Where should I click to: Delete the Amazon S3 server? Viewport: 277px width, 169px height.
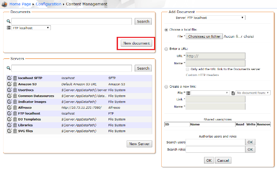[x=15, y=84]
